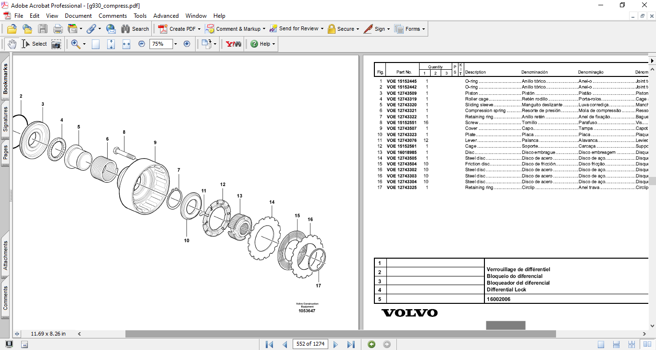The image size is (656, 350).
Task: Click the Yahoo search toolbar icon
Action: pos(234,44)
